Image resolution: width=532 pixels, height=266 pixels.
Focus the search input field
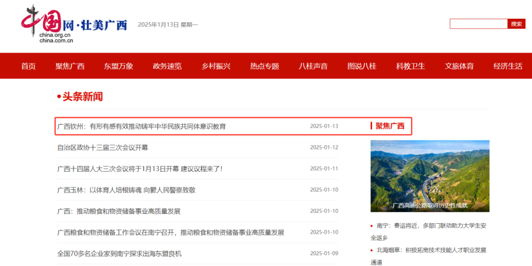(x=478, y=24)
